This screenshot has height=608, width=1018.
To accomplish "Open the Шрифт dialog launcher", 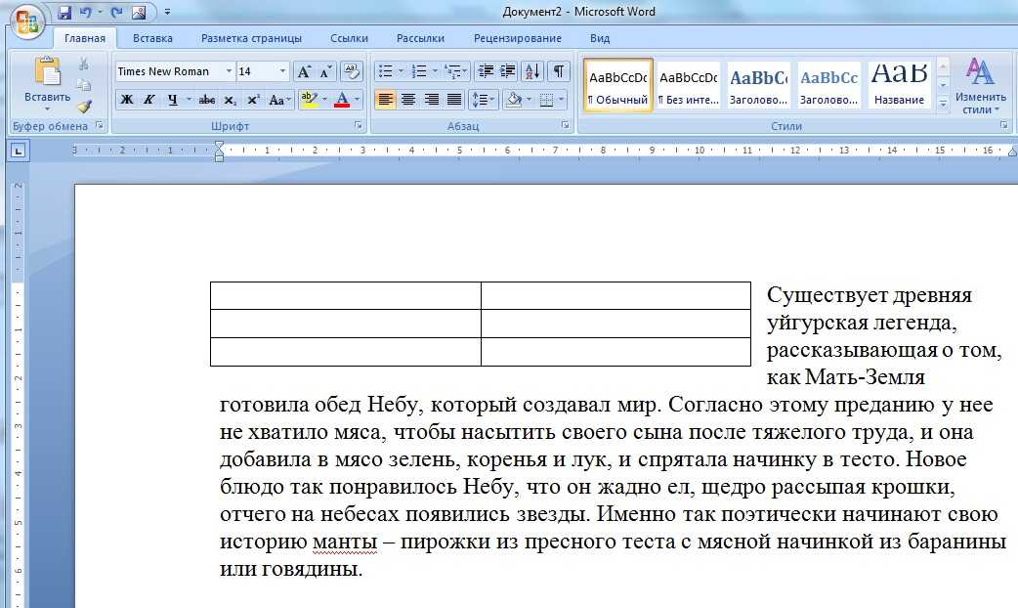I will click(x=359, y=125).
